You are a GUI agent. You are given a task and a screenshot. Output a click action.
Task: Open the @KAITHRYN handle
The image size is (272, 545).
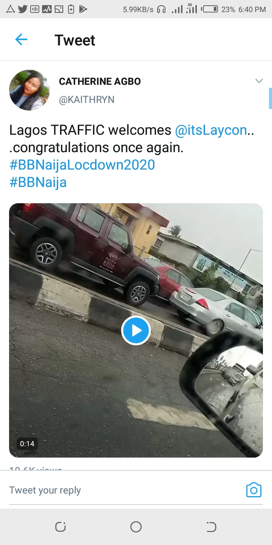tap(87, 100)
